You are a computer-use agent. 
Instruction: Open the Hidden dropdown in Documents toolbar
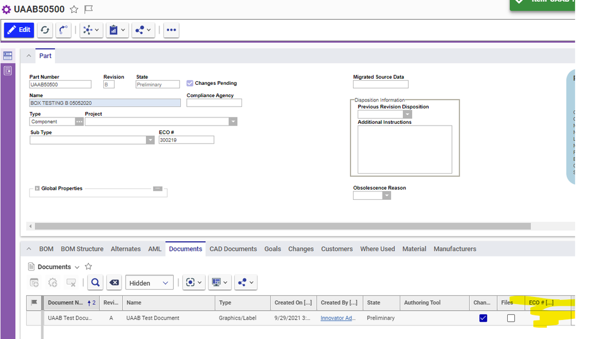pos(149,283)
